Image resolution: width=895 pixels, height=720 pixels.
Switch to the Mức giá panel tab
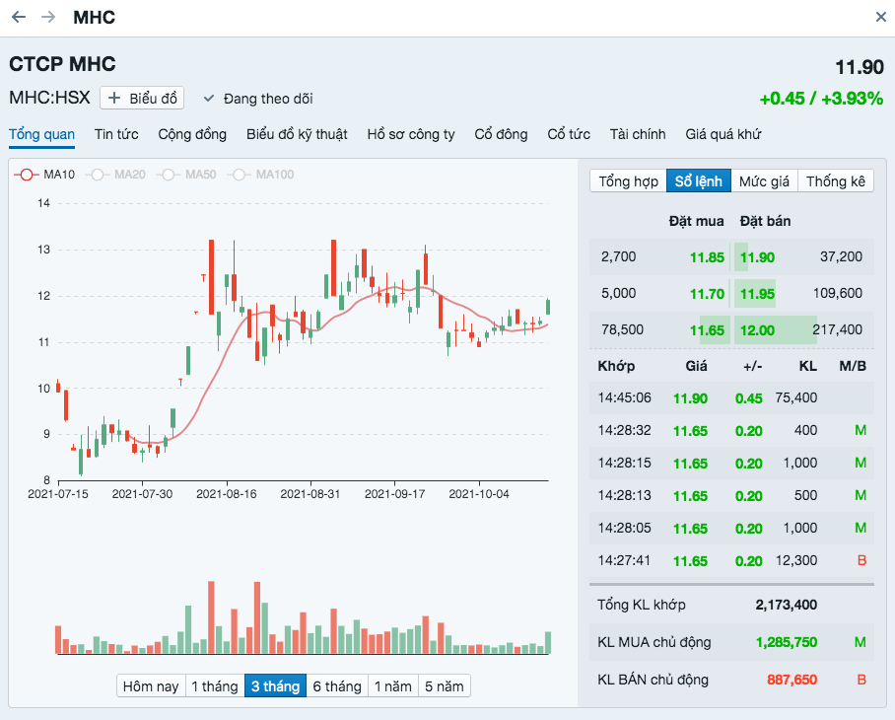(x=764, y=181)
